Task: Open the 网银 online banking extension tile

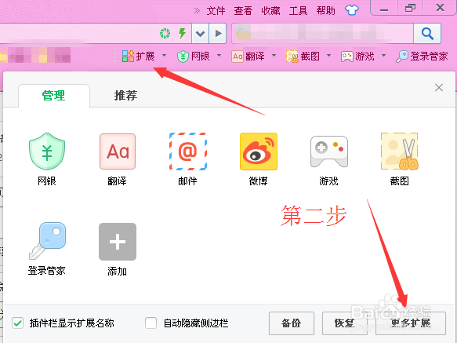Action: [x=46, y=159]
